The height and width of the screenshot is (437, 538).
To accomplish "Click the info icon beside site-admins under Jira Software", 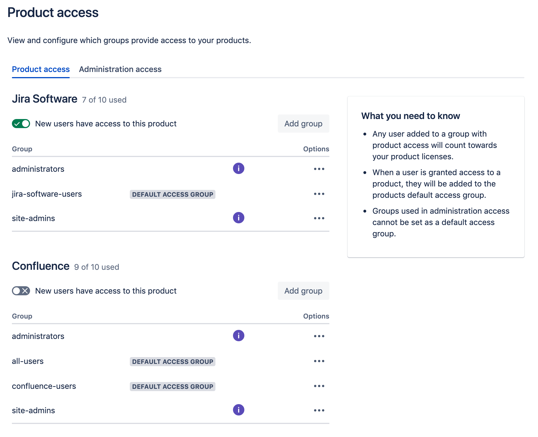I will (238, 218).
